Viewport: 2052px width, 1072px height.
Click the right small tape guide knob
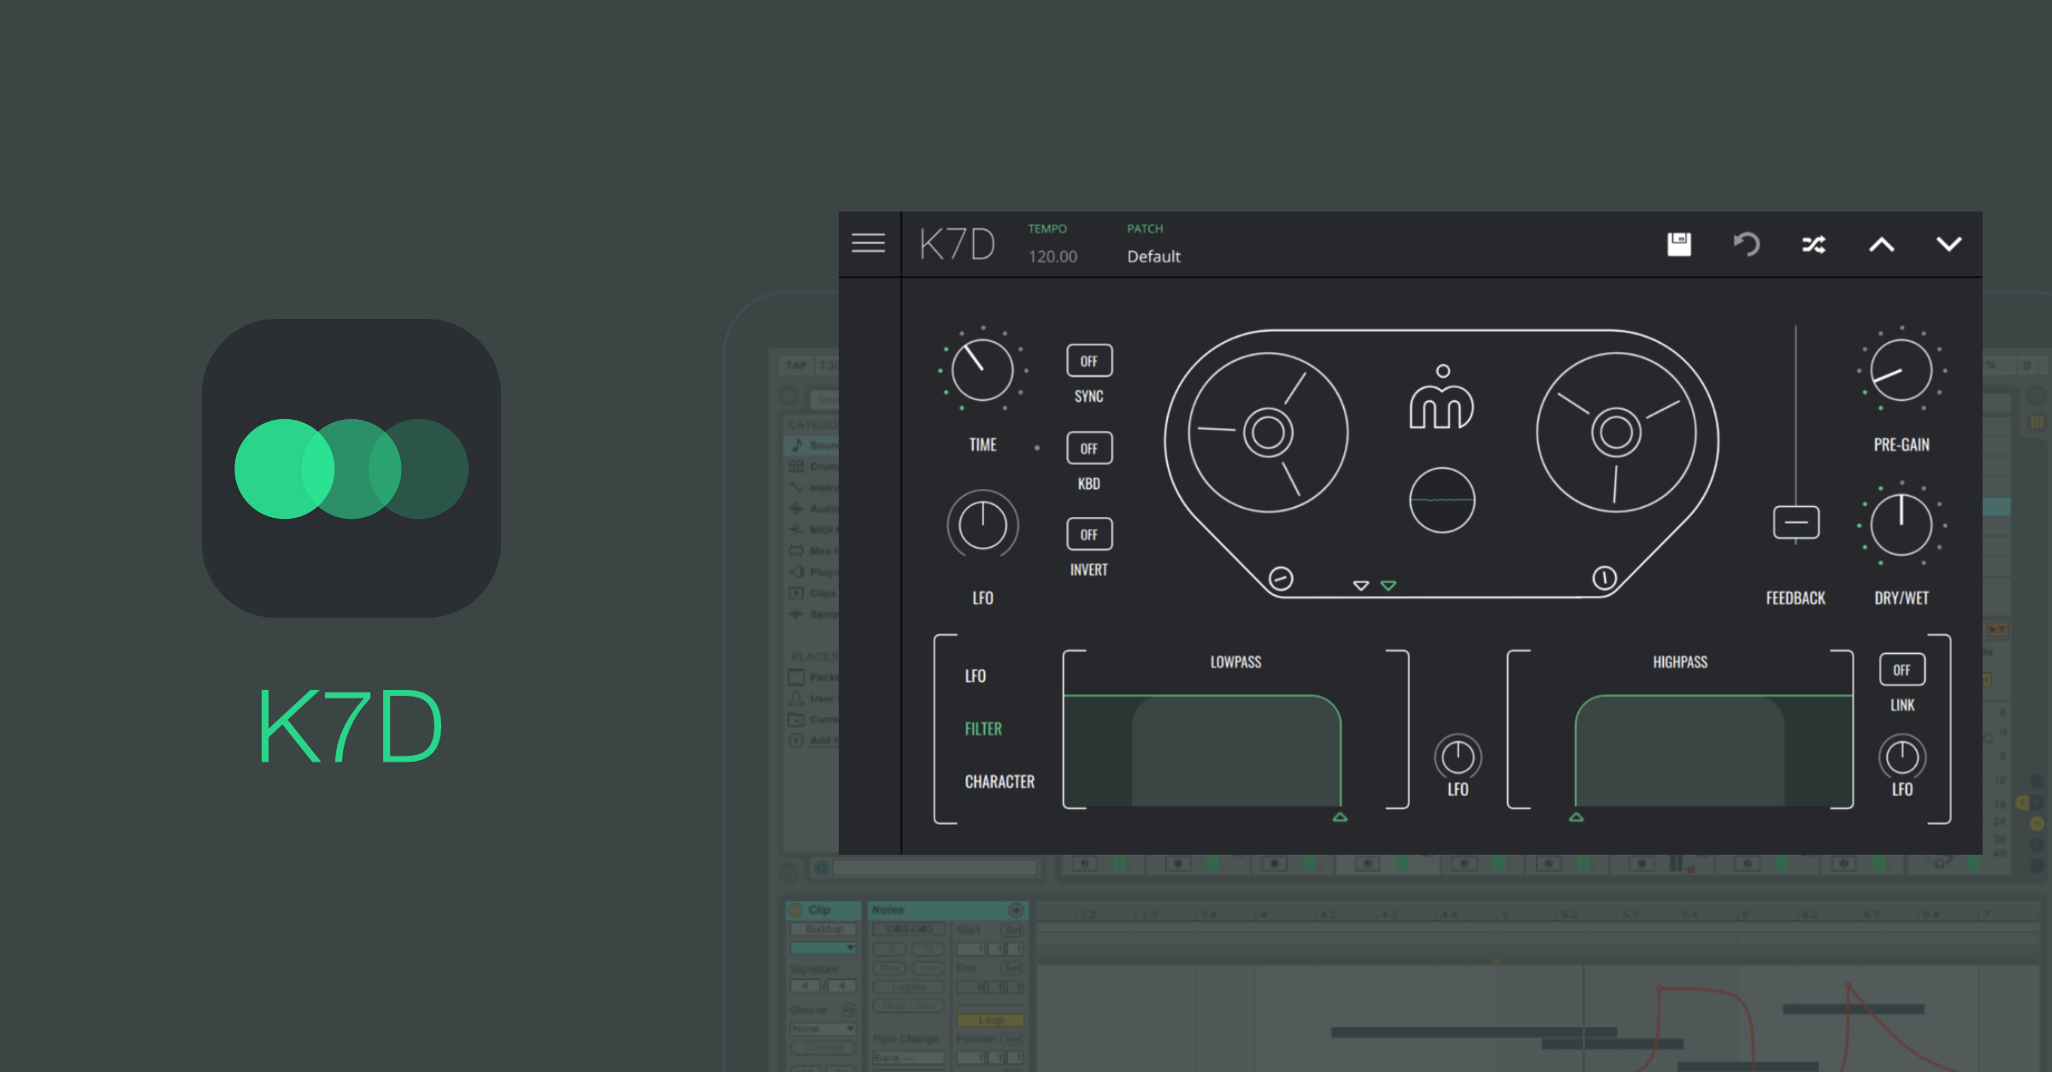click(x=1605, y=579)
